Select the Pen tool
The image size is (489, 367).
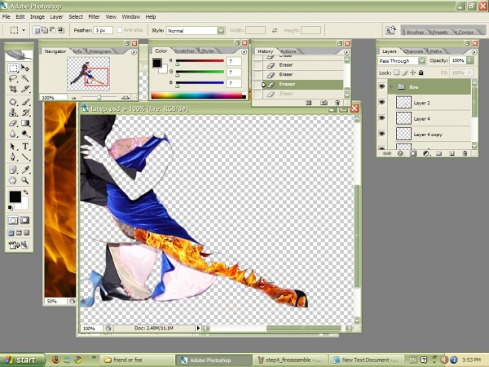pyautogui.click(x=13, y=157)
